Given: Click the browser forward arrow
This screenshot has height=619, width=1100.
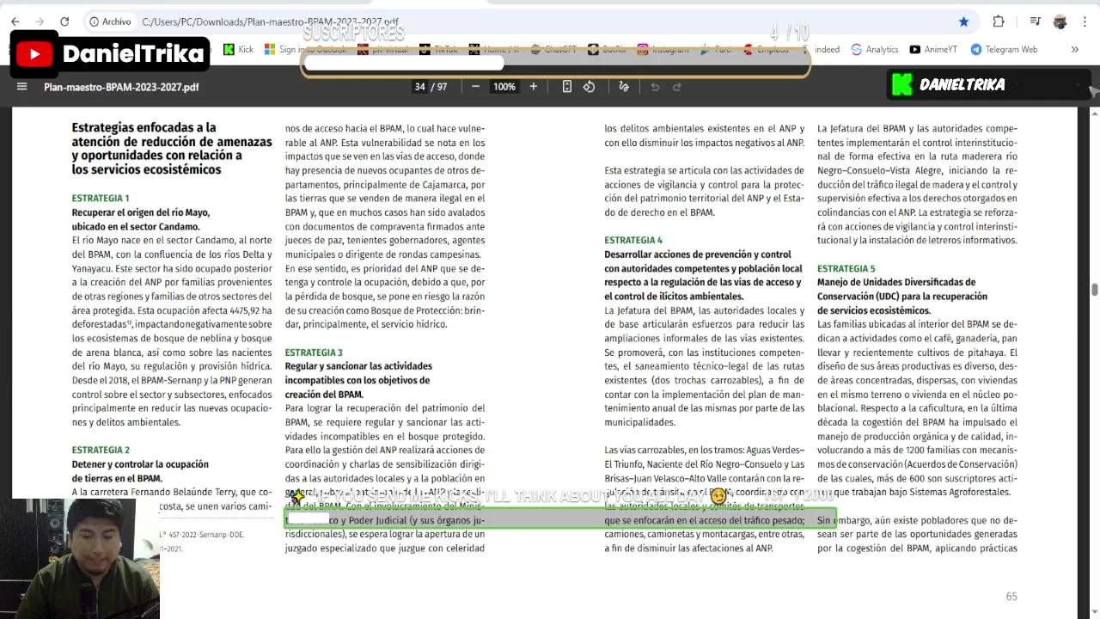Looking at the screenshot, I should (39, 21).
